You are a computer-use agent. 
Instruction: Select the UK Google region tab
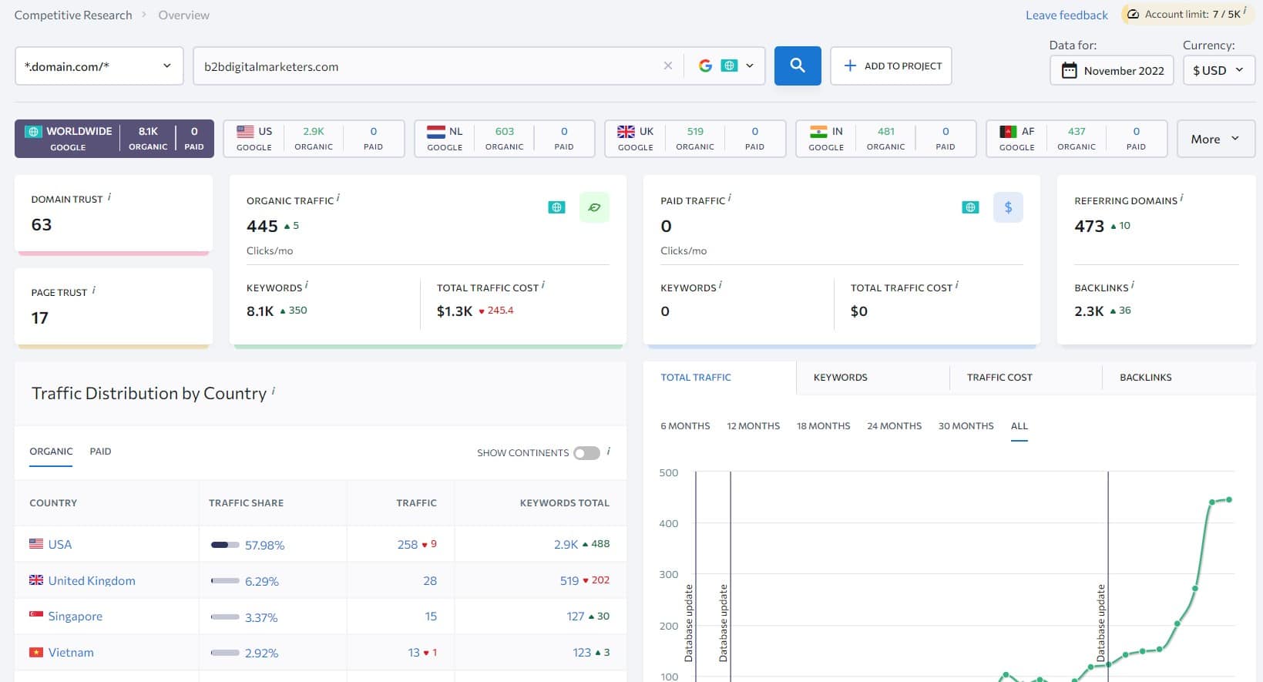click(x=695, y=139)
